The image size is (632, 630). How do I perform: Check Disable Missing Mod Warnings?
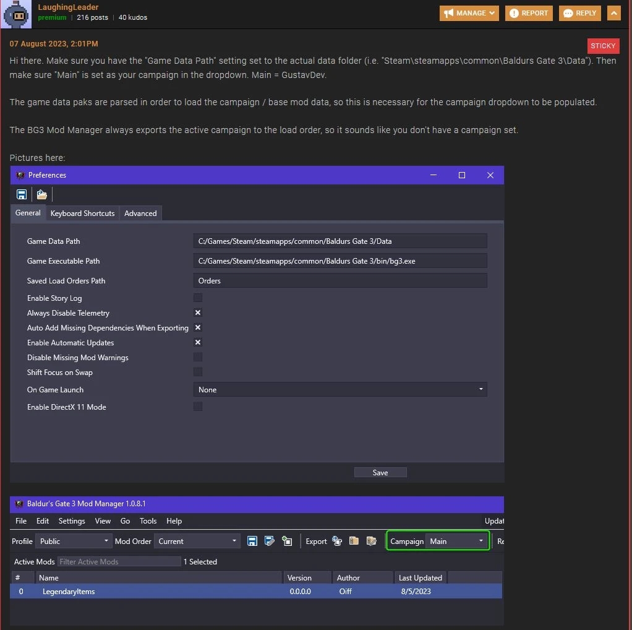(x=198, y=357)
